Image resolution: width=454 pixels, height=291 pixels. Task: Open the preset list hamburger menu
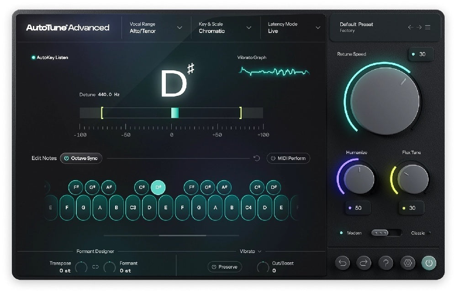tap(428, 27)
